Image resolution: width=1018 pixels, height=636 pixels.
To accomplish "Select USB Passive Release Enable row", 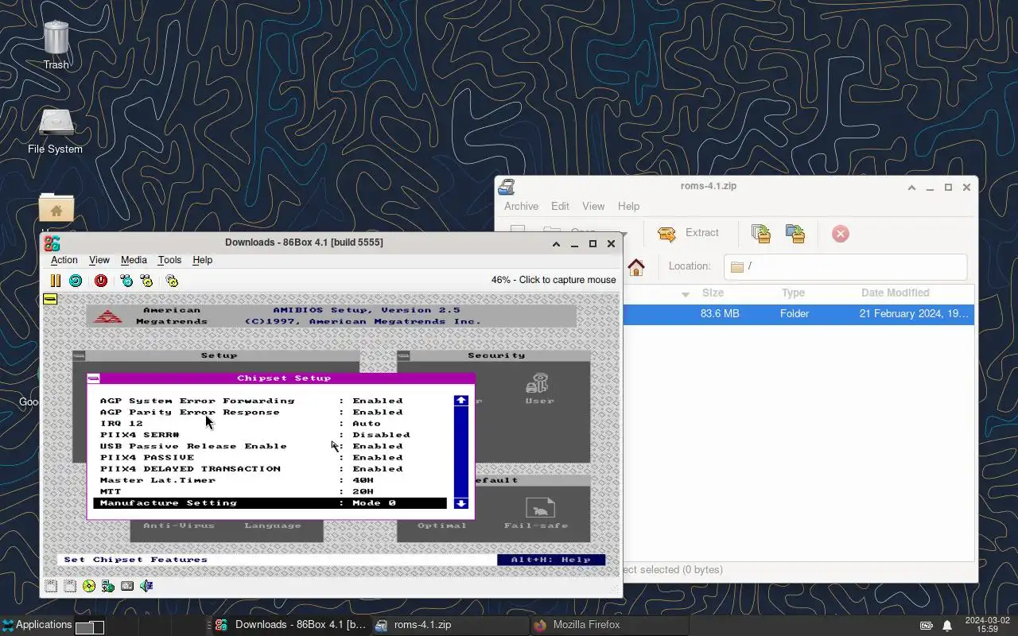I will tap(270, 446).
